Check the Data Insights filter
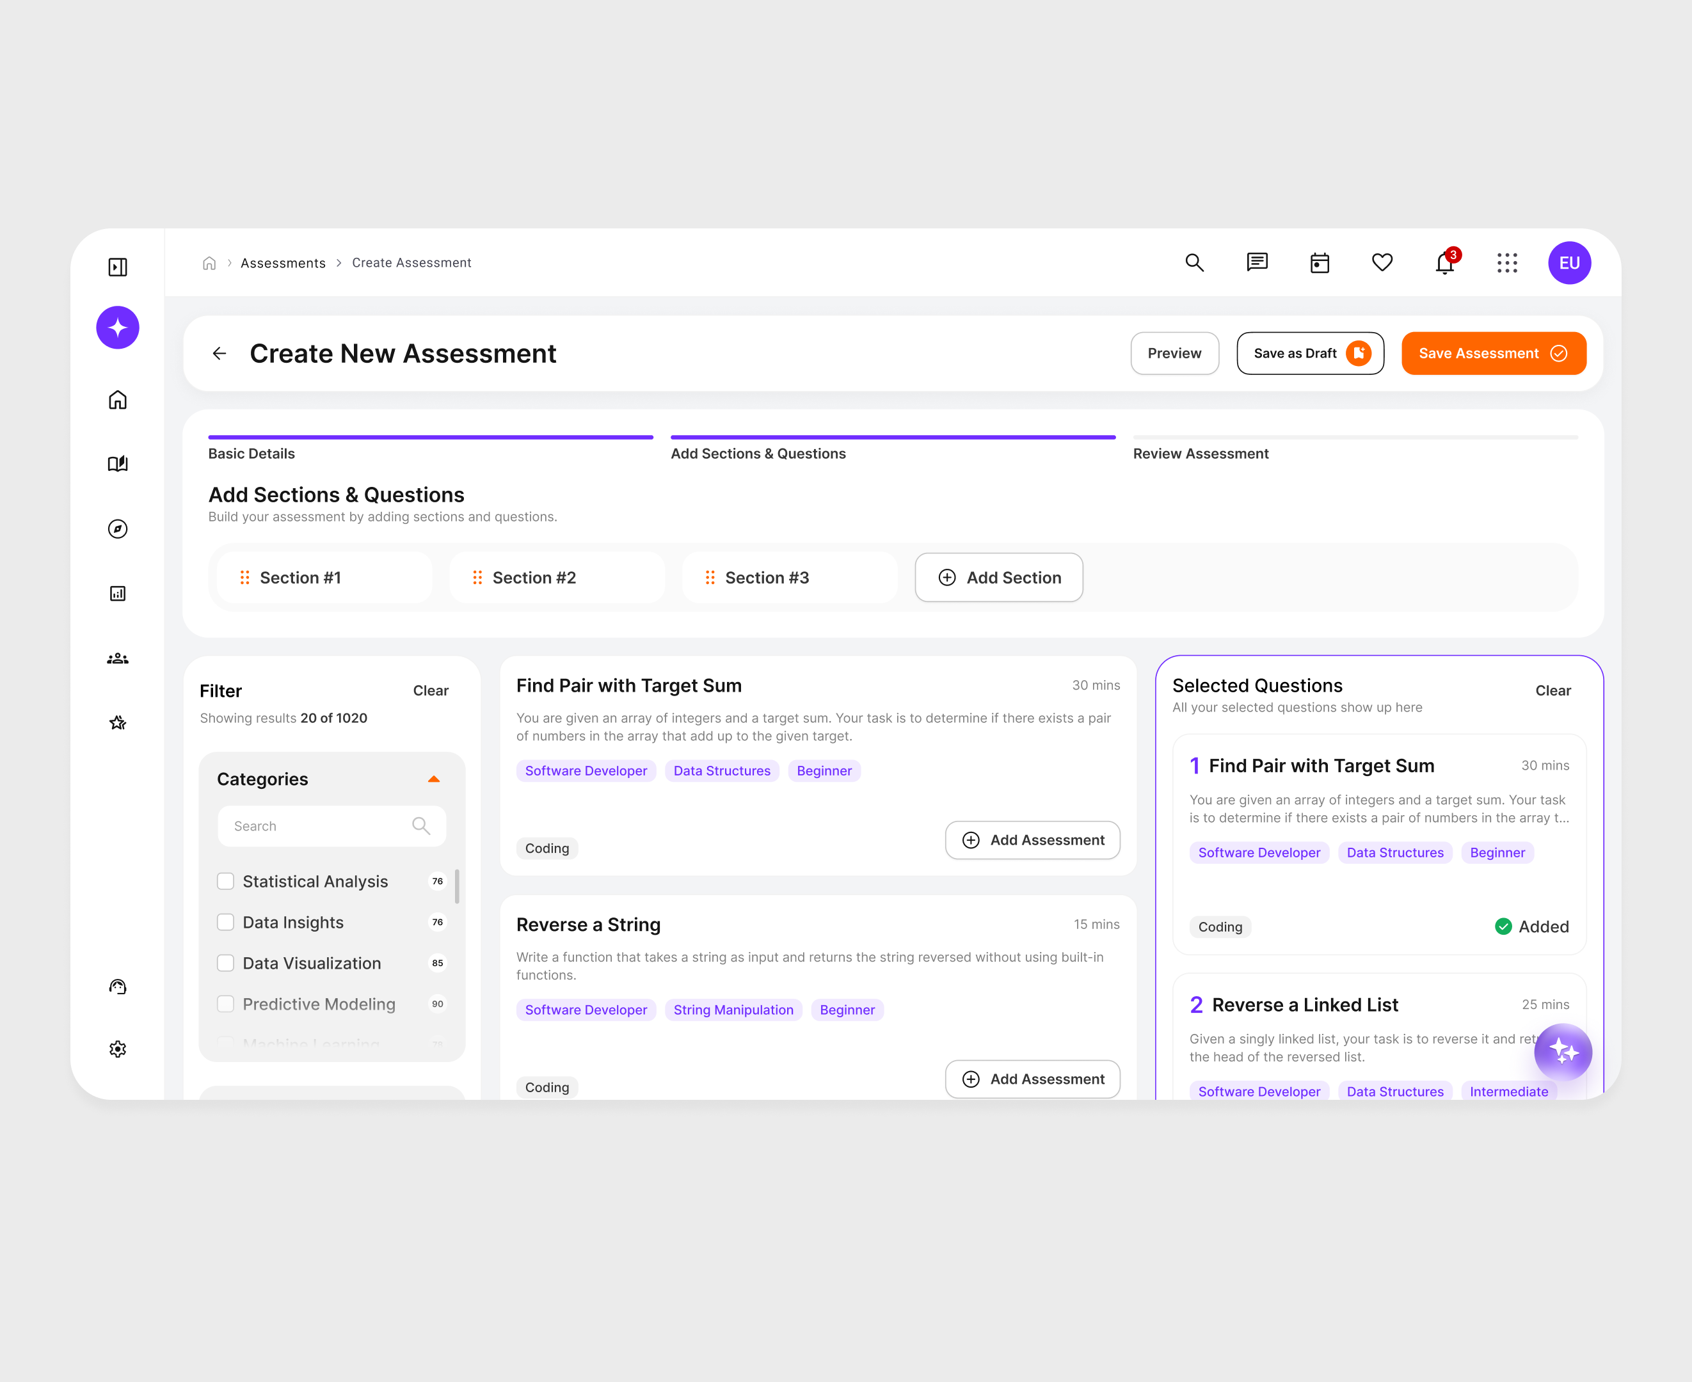1692x1382 pixels. point(225,922)
